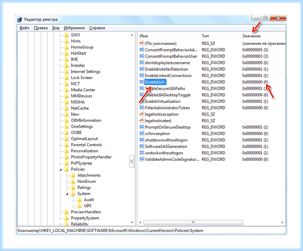
Task: Select the EnableVirtualization value name
Action: click(x=163, y=101)
